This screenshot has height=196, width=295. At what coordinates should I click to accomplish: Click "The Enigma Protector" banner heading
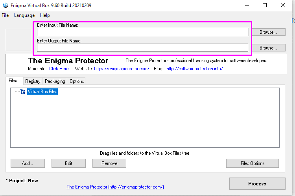click(x=68, y=60)
